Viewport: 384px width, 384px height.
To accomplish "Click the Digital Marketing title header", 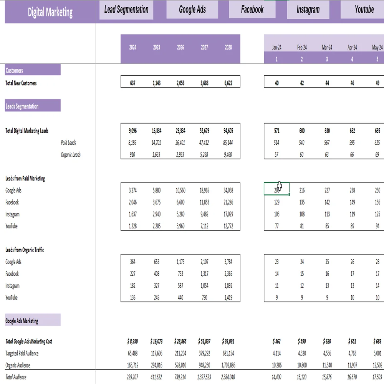I will 50,12.
